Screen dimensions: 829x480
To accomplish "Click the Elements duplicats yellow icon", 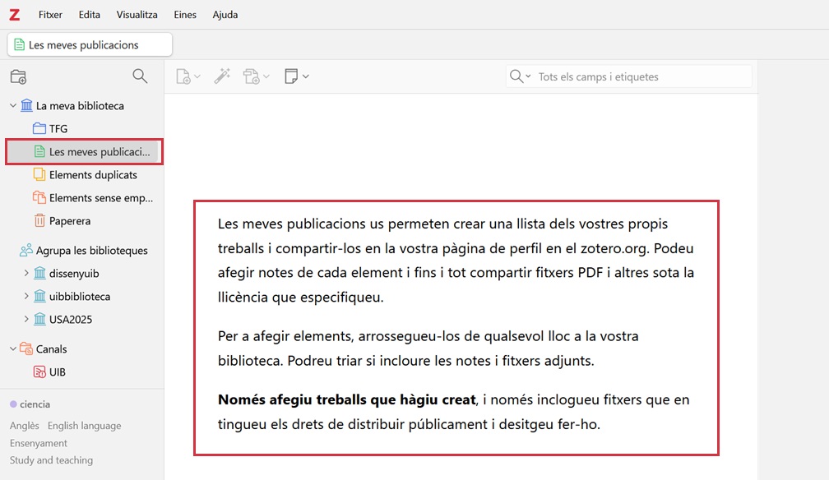I will tap(39, 174).
